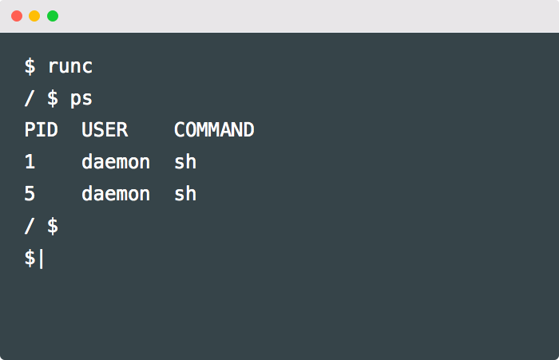Click the USER column header
Image resolution: width=559 pixels, height=360 pixels.
[105, 130]
